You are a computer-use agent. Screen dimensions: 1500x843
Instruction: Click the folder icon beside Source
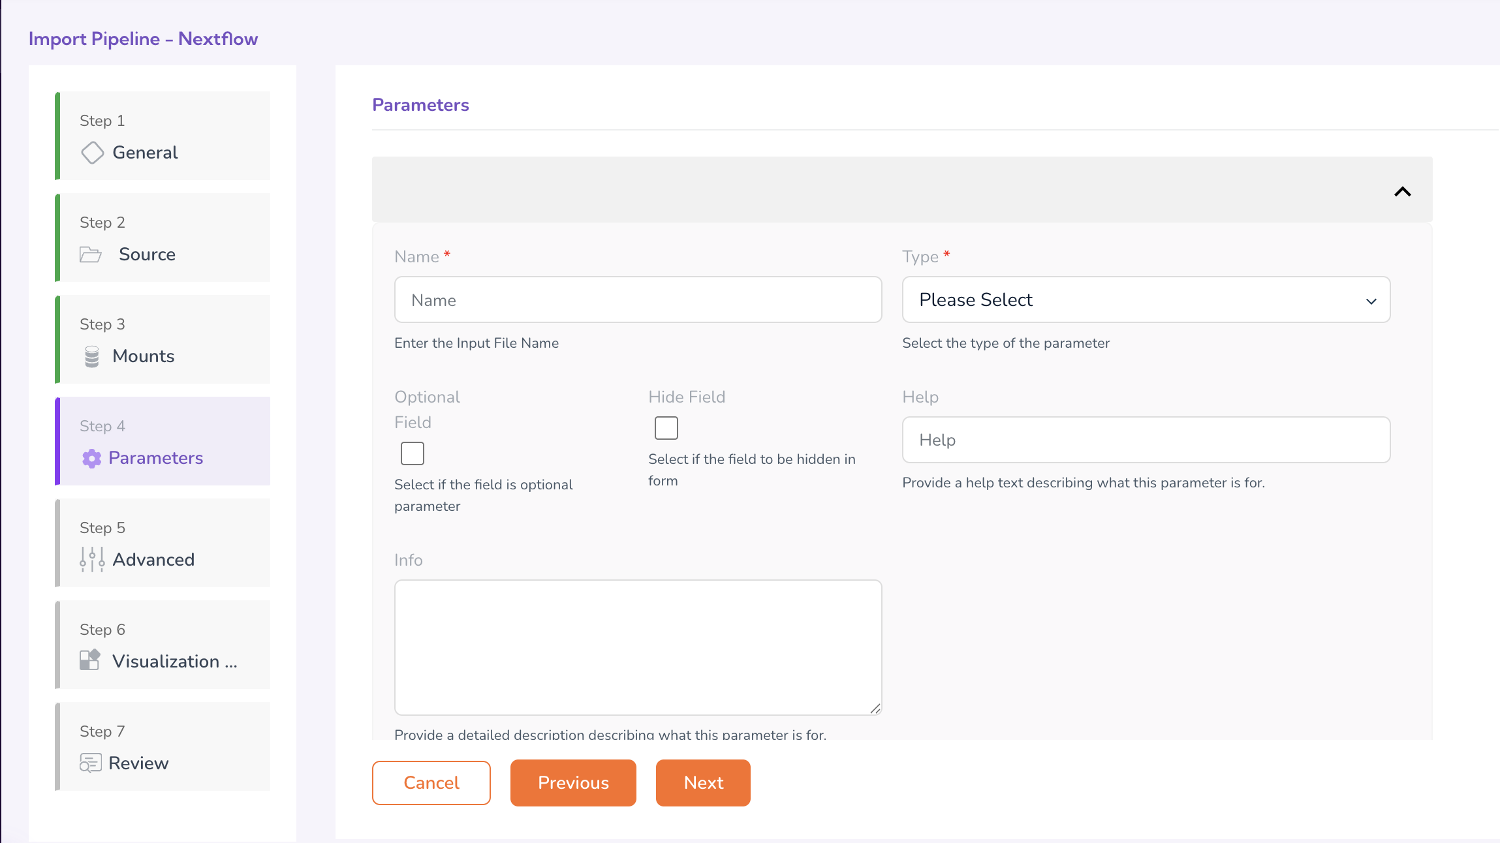click(x=90, y=254)
